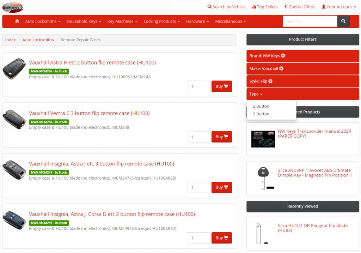The image size is (361, 253).
Task: Click the NW Keys Ltd logo
Action: 13,7
